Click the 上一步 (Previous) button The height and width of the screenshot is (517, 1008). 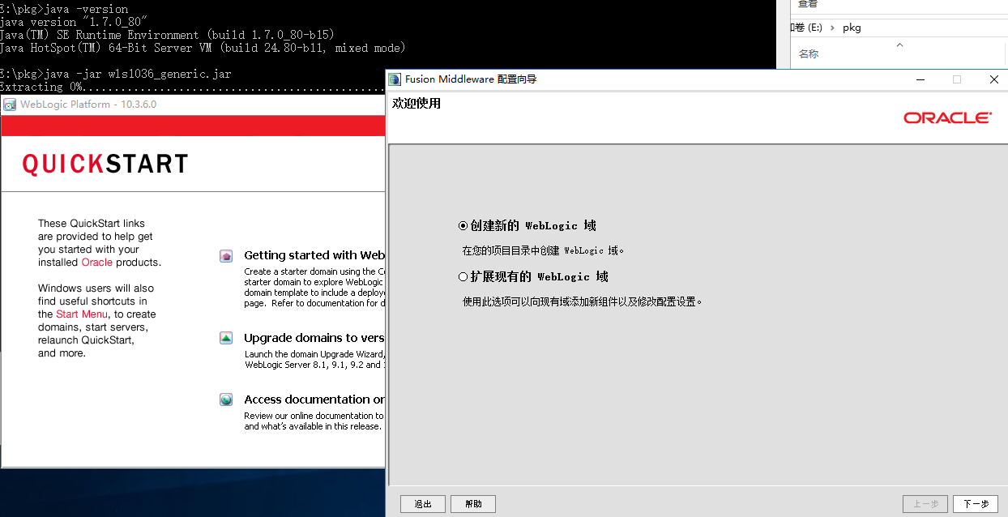pyautogui.click(x=925, y=504)
